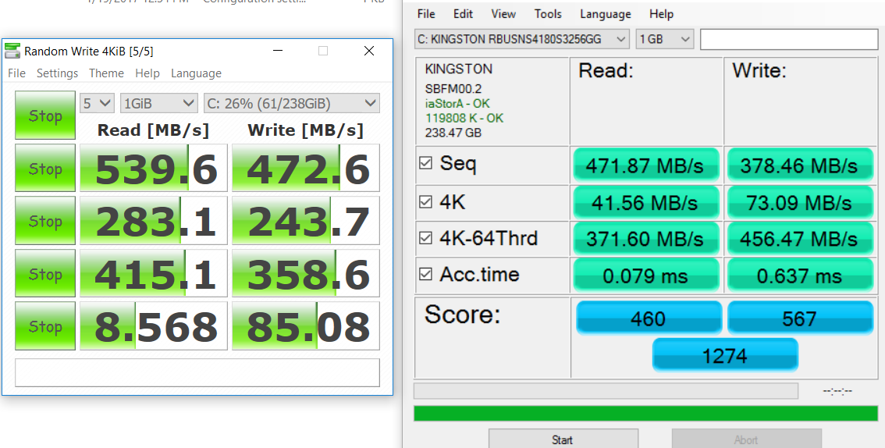Click the Write [MB/s] column header

(305, 130)
